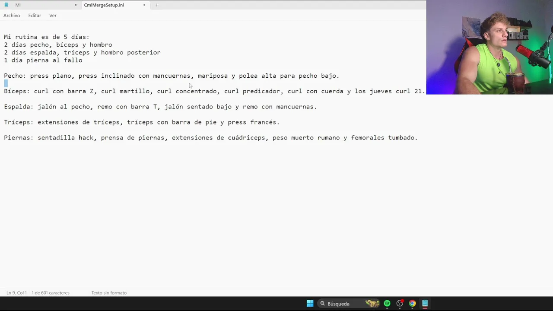Click 'curl predicador' in the Bíceps line
Image resolution: width=553 pixels, height=311 pixels.
pos(252,92)
